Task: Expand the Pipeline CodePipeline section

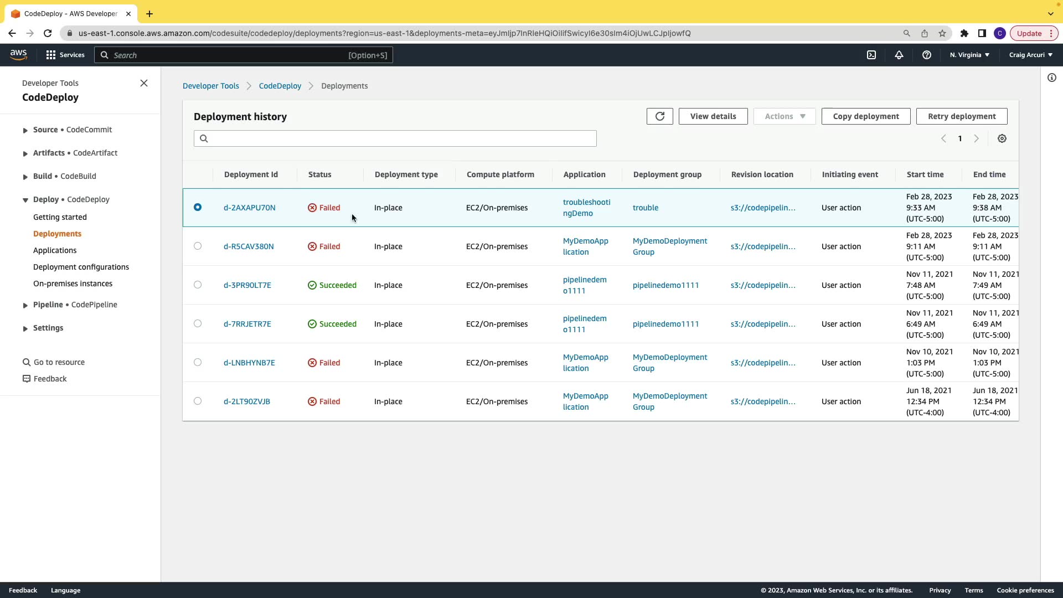Action: (25, 305)
